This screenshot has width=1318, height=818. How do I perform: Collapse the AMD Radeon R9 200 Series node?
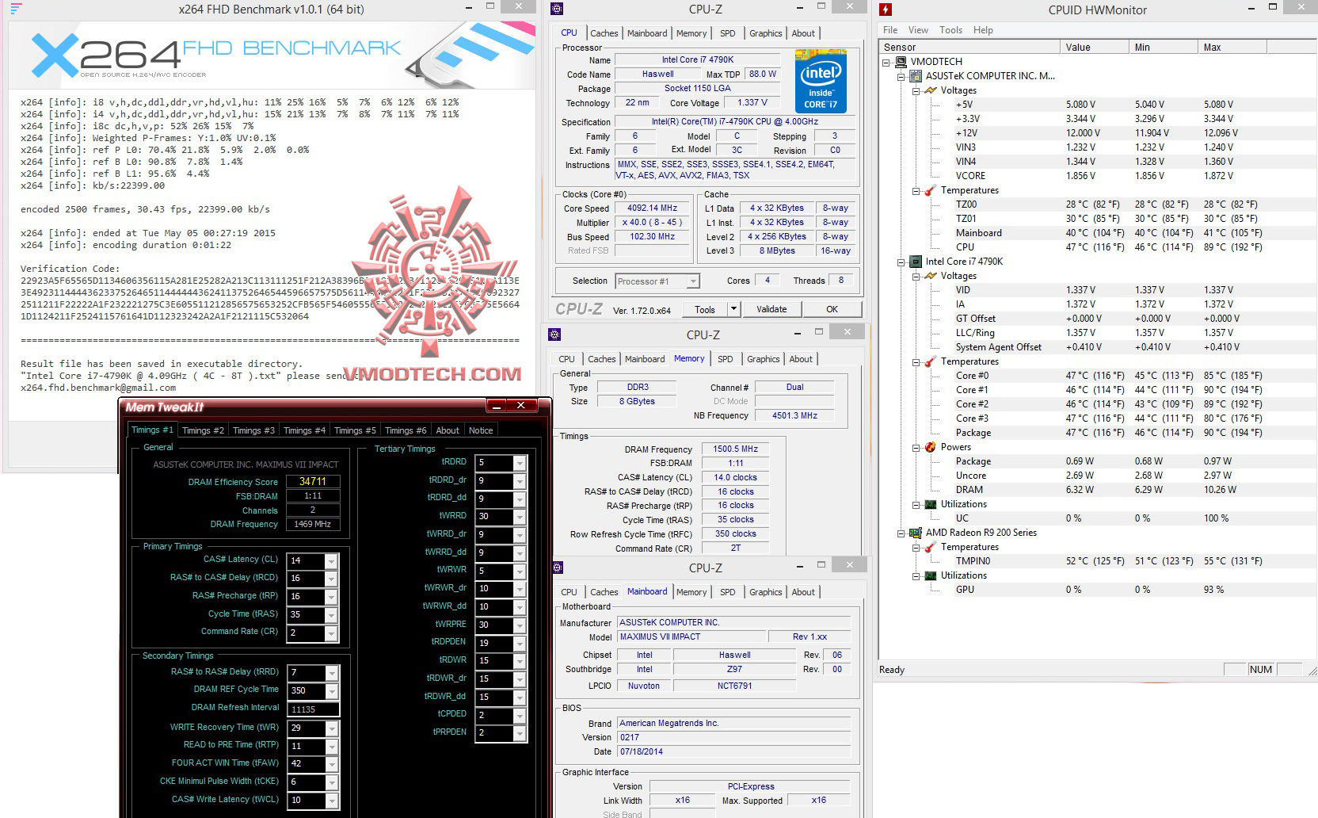[x=901, y=533]
